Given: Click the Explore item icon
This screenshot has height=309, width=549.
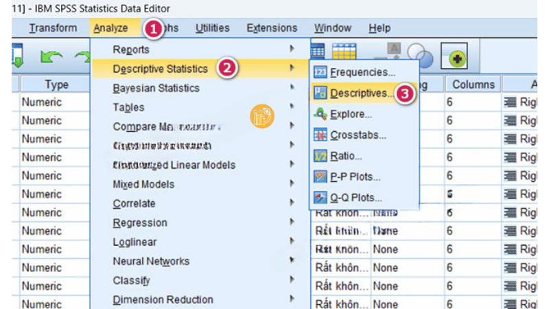Looking at the screenshot, I should click(x=320, y=114).
